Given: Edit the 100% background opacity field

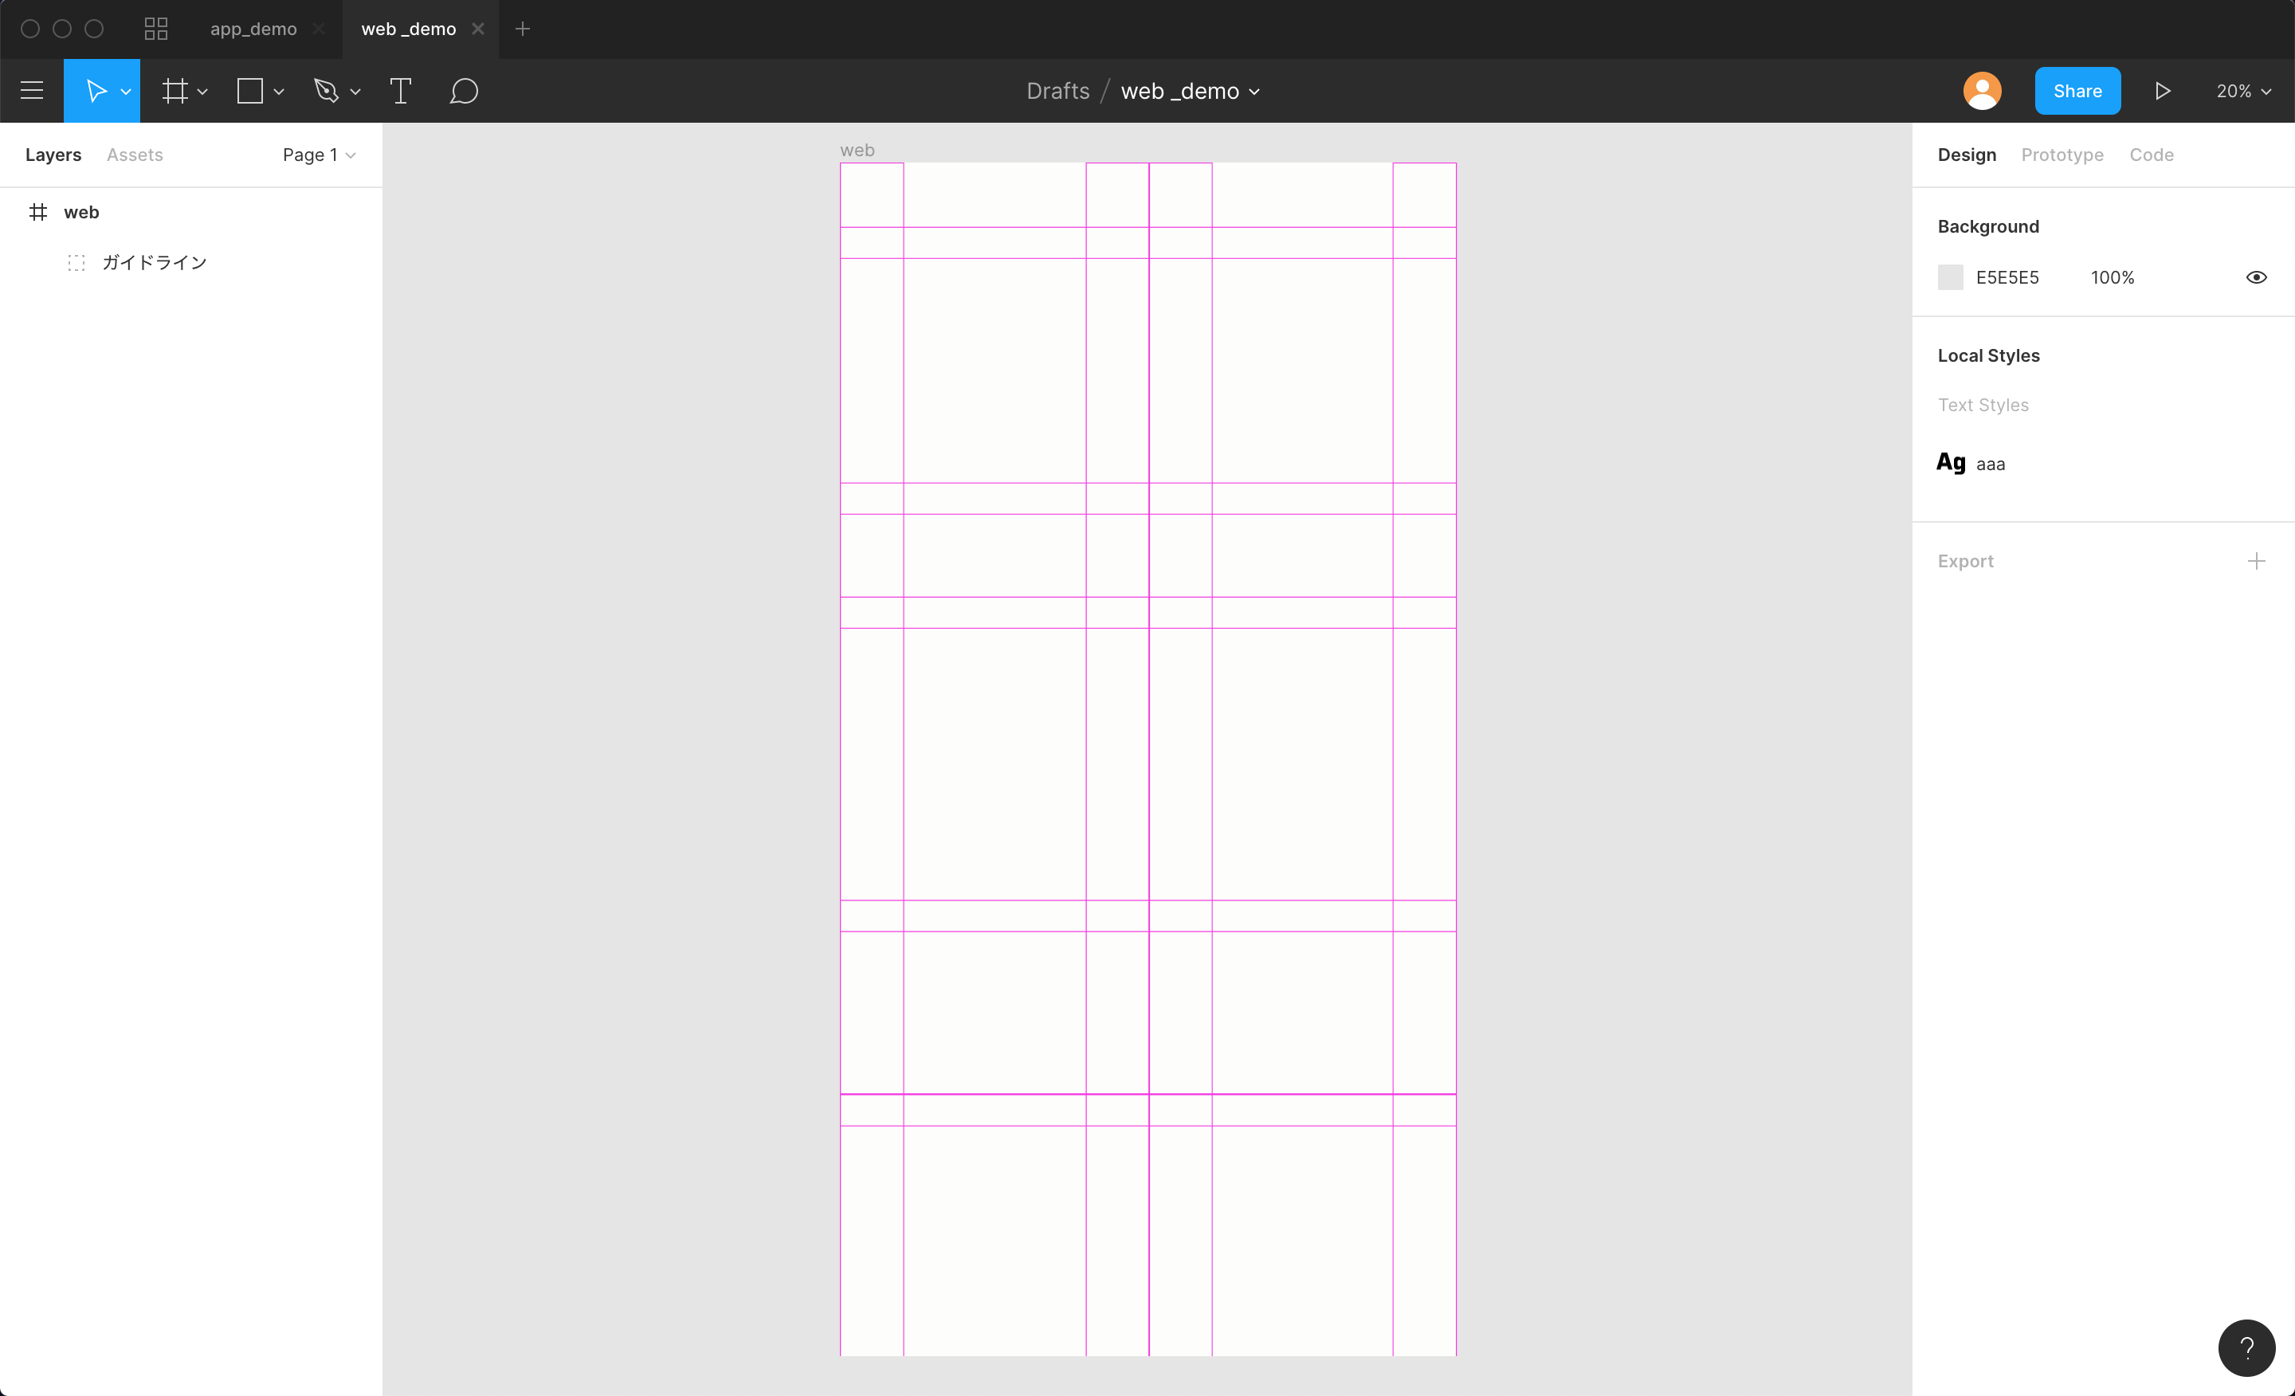Looking at the screenshot, I should click(x=2112, y=277).
